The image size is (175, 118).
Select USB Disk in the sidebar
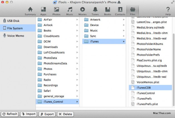(18, 21)
